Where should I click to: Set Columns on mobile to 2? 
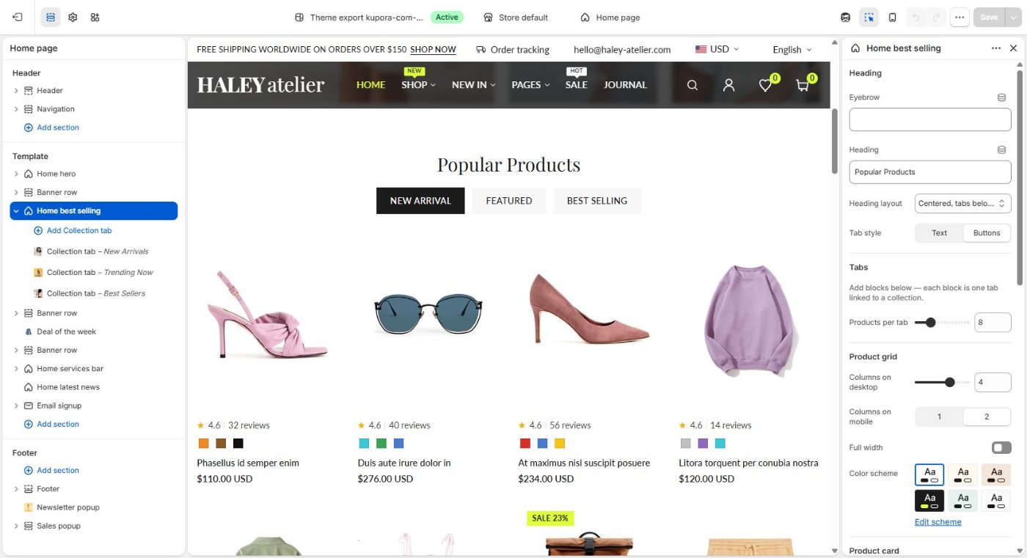[987, 416]
